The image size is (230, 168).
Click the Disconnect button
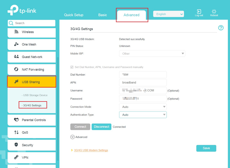101,126
